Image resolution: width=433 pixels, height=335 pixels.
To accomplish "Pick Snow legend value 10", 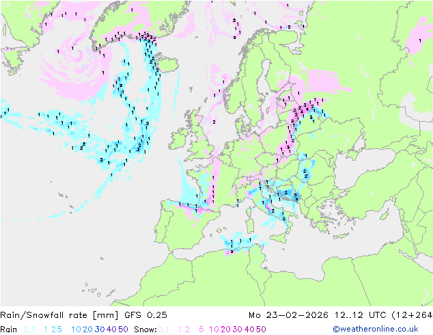I will (x=214, y=330).
